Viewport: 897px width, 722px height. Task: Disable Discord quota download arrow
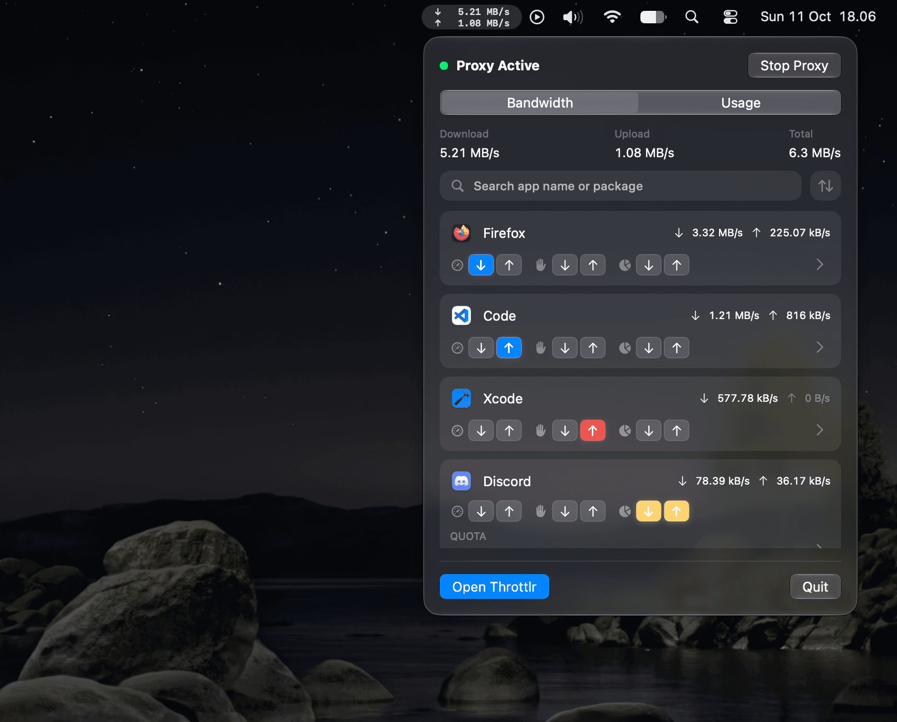(x=649, y=512)
